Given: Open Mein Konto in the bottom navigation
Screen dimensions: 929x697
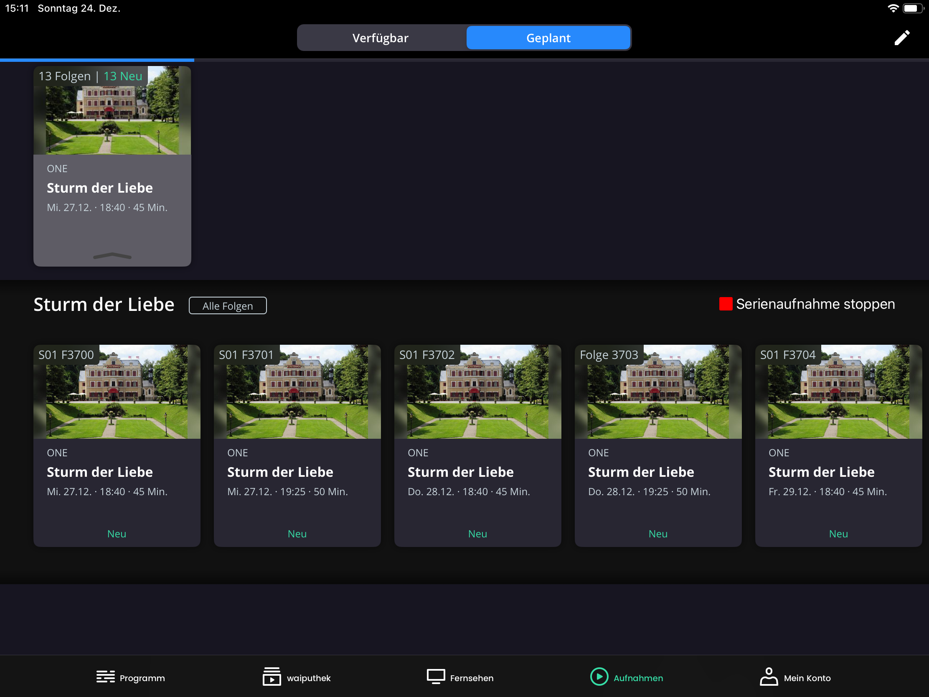Looking at the screenshot, I should click(x=795, y=678).
